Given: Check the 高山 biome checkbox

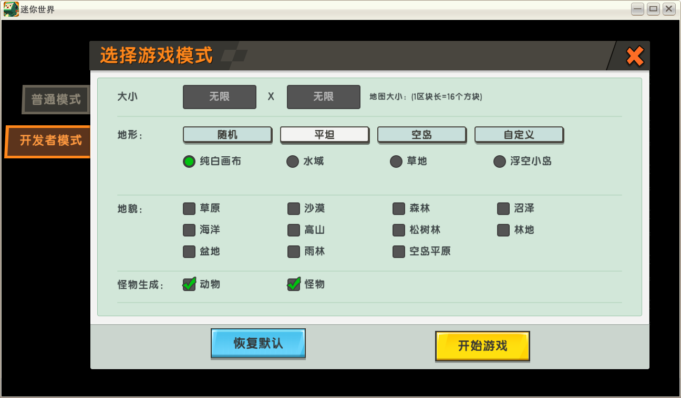Looking at the screenshot, I should [294, 230].
